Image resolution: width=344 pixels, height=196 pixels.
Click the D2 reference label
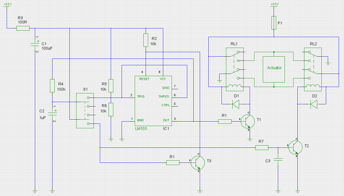click(315, 96)
